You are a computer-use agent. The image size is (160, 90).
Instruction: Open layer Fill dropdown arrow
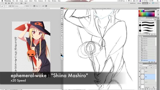pyautogui.click(x=155, y=68)
